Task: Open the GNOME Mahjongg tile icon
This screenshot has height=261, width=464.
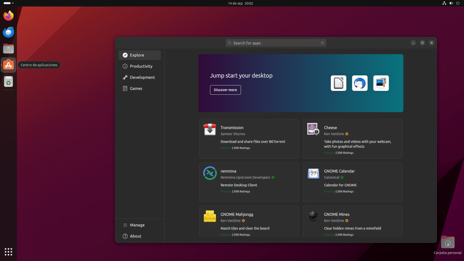Action: [210, 216]
